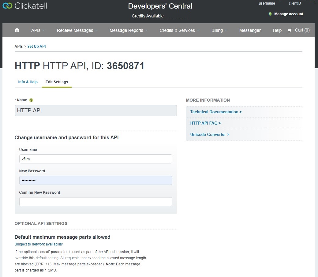Follow the Set Up API breadcrumb link

click(x=36, y=47)
